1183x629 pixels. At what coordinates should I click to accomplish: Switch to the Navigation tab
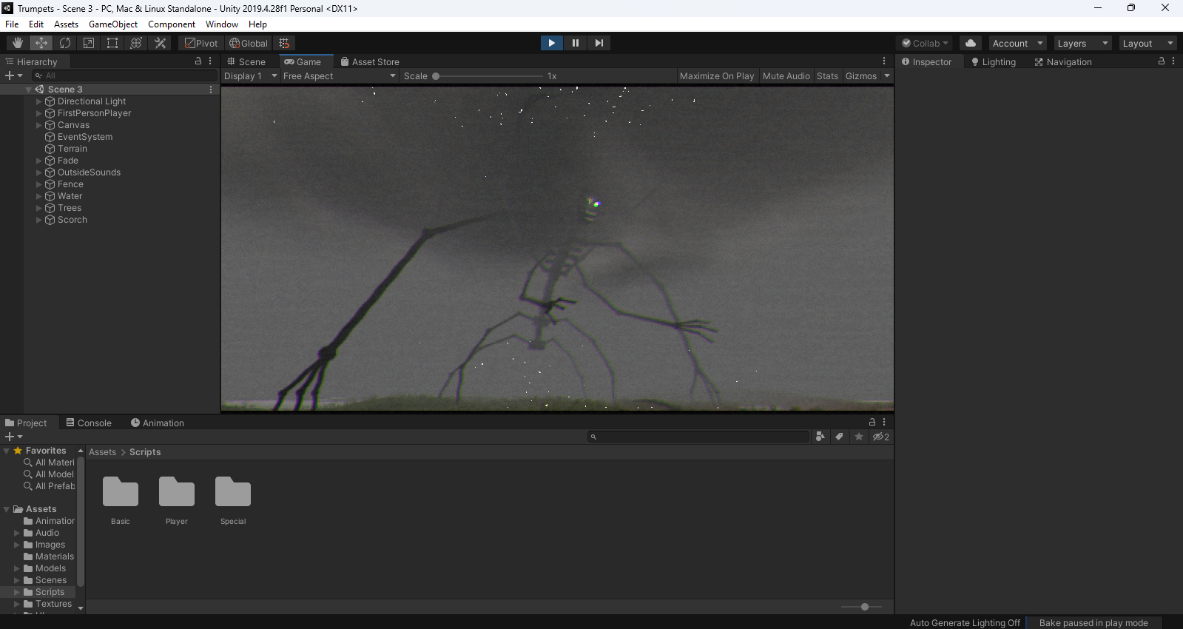[x=1063, y=62]
